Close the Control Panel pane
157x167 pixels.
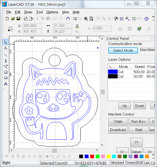(x=152, y=38)
